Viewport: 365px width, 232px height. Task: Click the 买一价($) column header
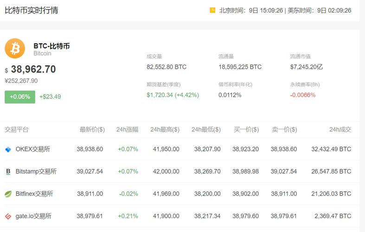(x=246, y=129)
